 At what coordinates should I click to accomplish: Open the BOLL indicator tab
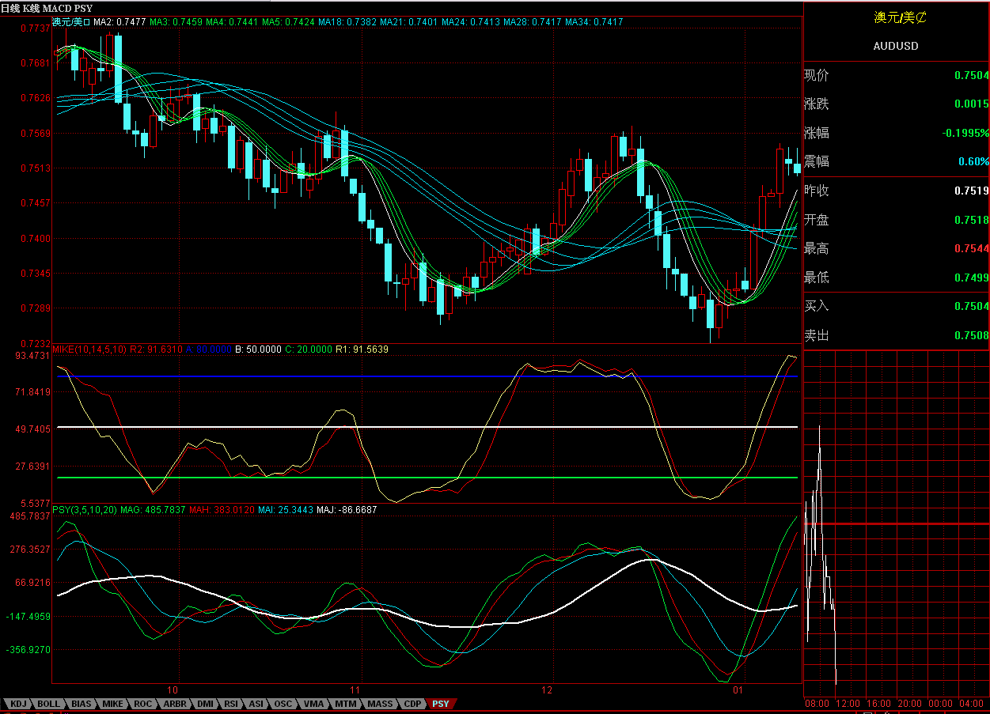tap(49, 704)
